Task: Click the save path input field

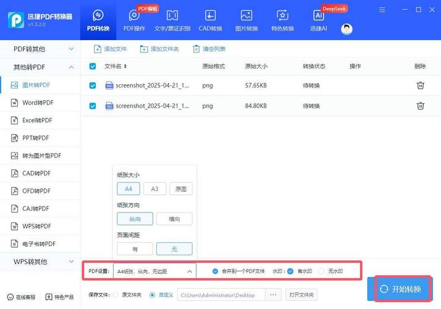Action: (221, 295)
